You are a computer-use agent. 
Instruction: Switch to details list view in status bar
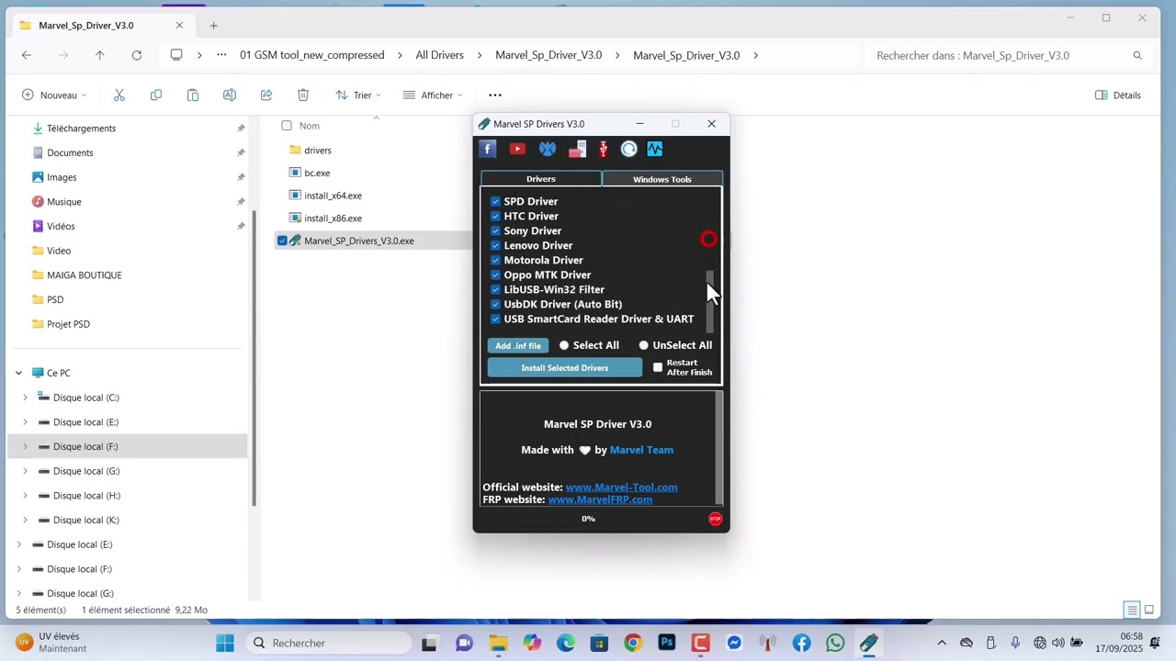pyautogui.click(x=1132, y=610)
